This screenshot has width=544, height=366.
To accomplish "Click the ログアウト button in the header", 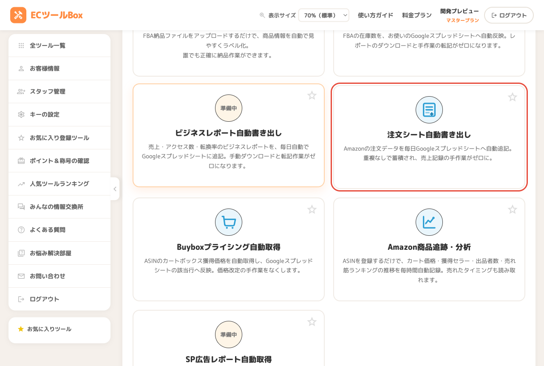I will coord(509,15).
